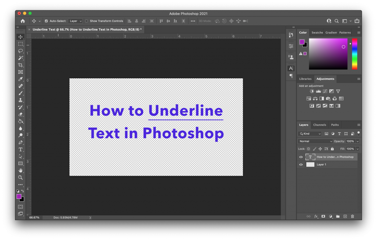Select the Hand tool

(x=21, y=171)
